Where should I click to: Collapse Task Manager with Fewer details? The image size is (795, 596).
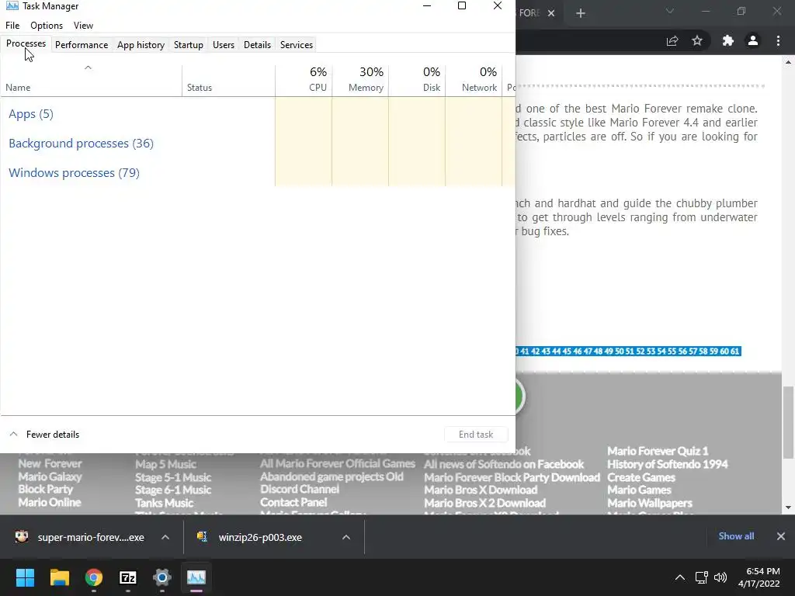pyautogui.click(x=44, y=435)
